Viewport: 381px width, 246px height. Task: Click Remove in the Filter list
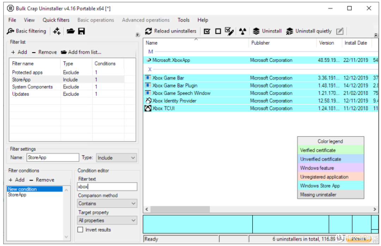pos(44,52)
